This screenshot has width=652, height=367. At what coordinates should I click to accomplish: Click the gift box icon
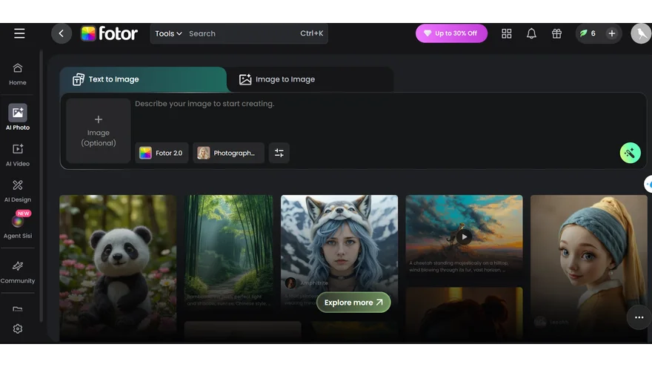pos(556,33)
